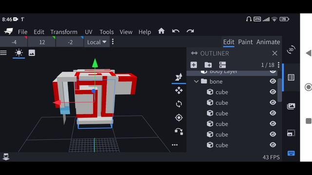Switch to 3D preview sidebar icon
Viewport: 312px width, 175px height.
(291, 50)
